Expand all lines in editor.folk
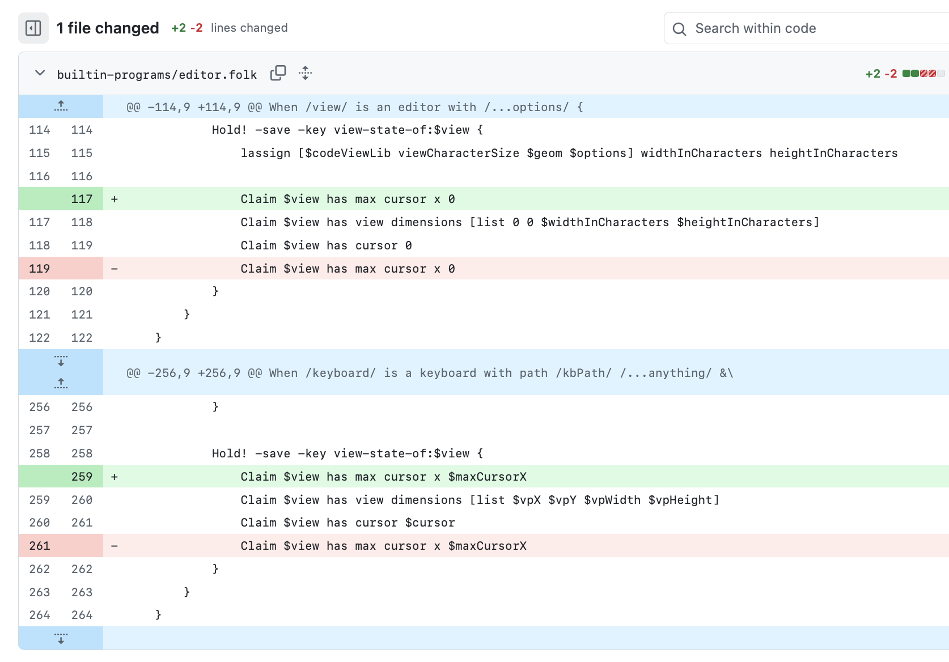 306,74
